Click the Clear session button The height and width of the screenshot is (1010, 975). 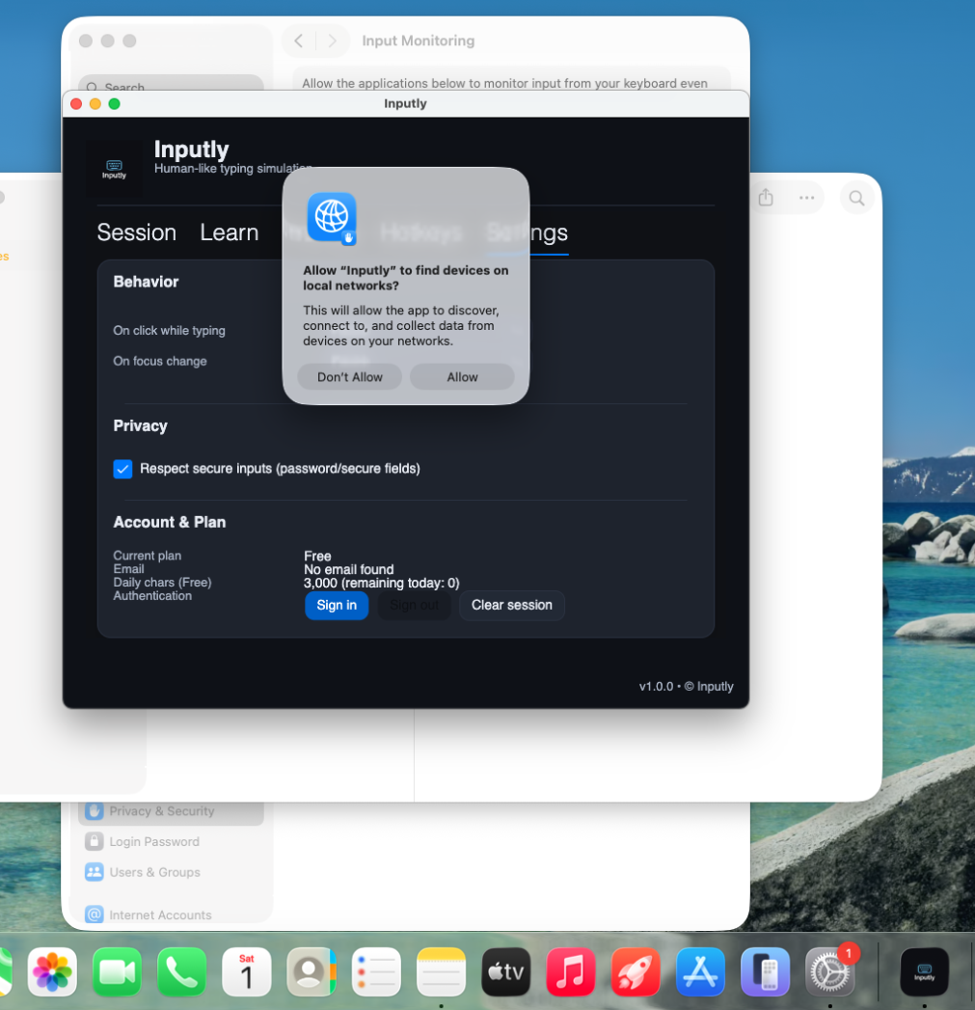[511, 605]
